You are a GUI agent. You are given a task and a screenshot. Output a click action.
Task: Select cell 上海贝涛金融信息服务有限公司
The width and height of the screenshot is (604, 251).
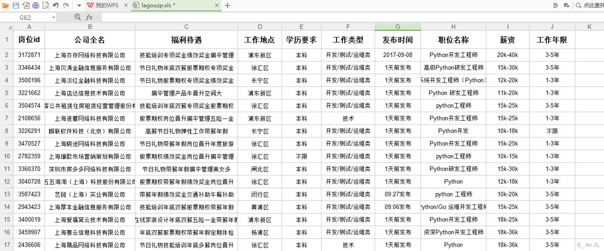(x=90, y=68)
